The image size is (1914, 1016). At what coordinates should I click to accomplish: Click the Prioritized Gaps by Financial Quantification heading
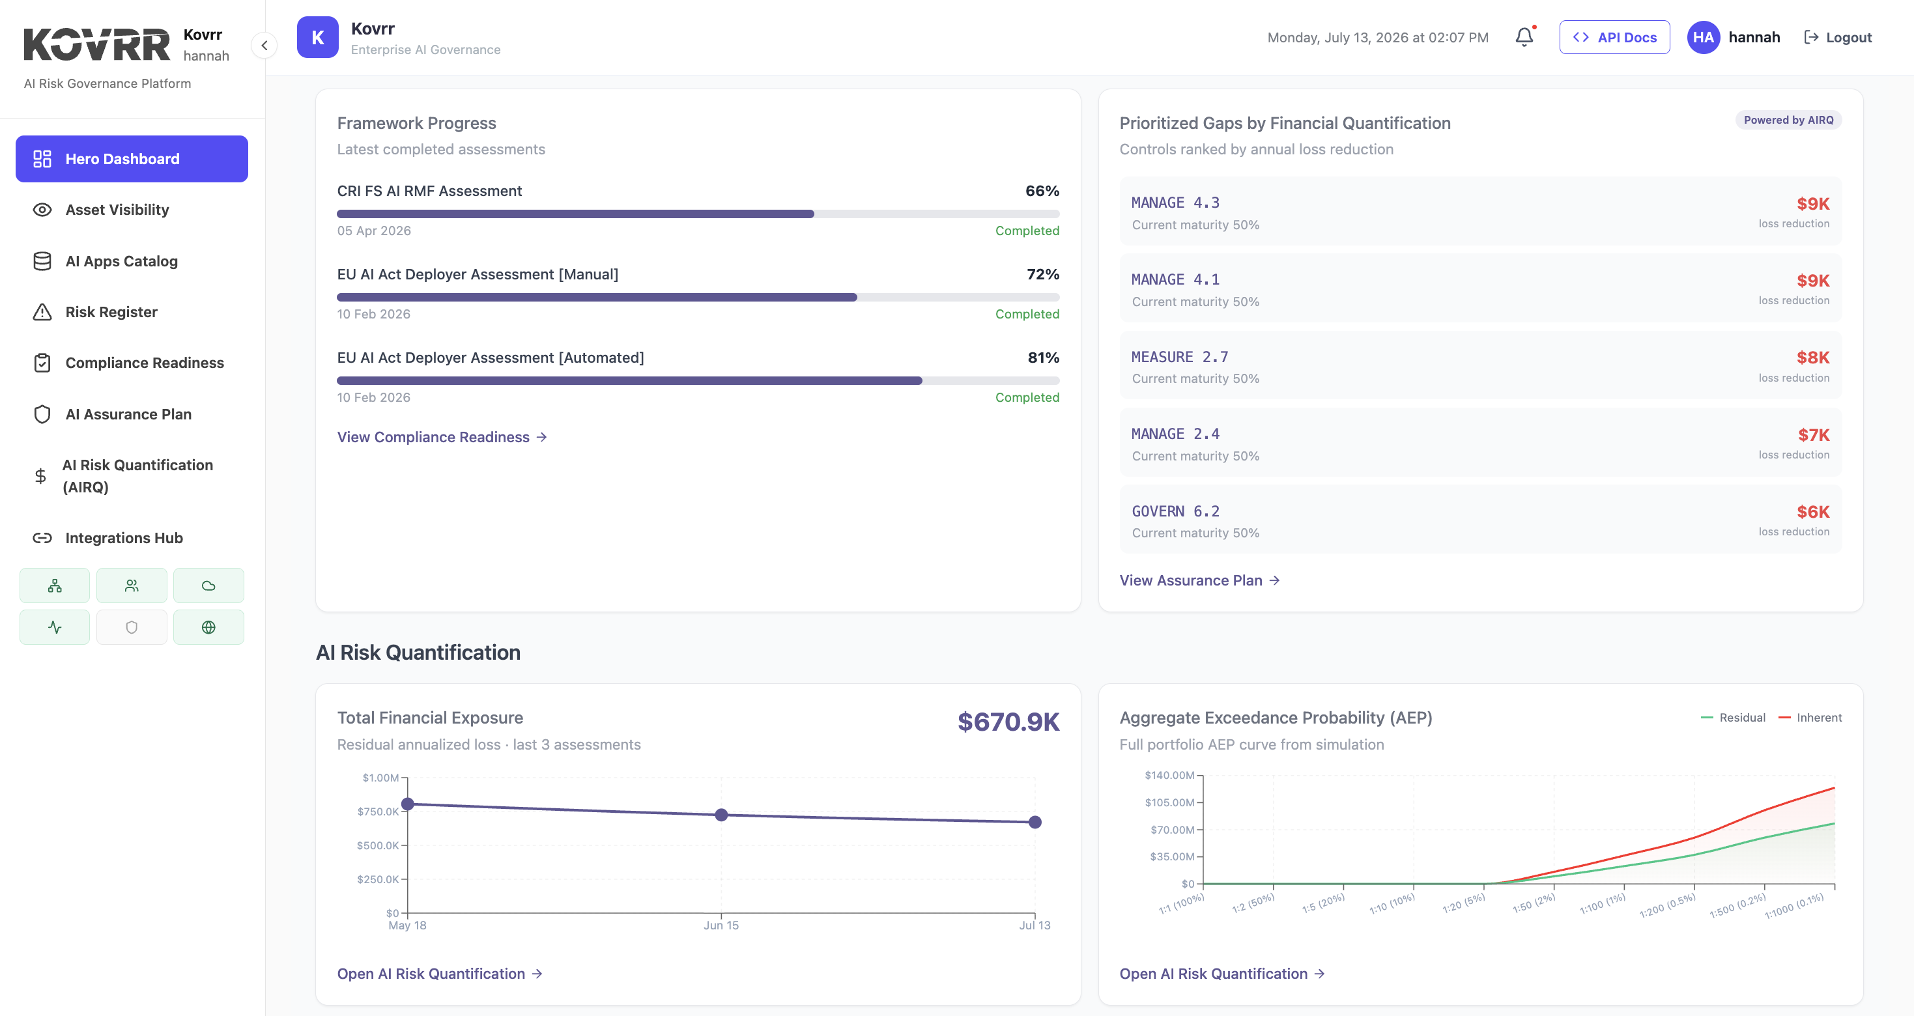point(1285,123)
